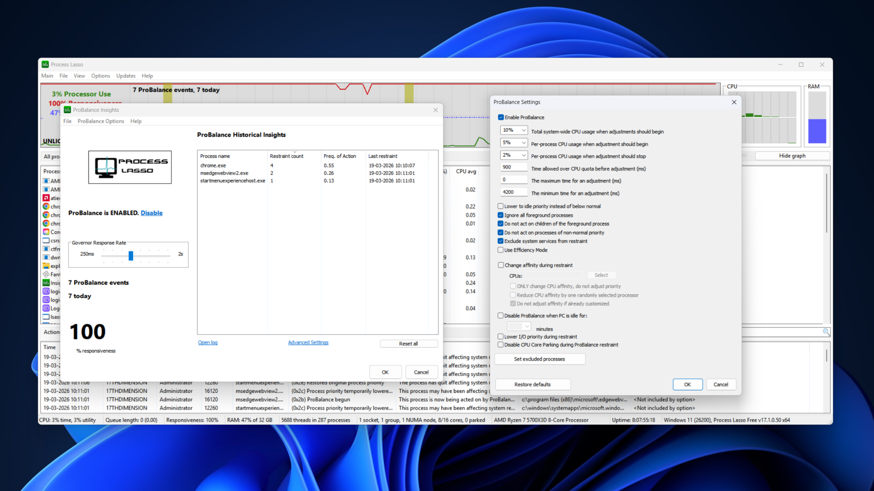Screen dimensions: 874x491
Task: Open the 5% per-process CPU begin dropdown
Action: [513, 143]
